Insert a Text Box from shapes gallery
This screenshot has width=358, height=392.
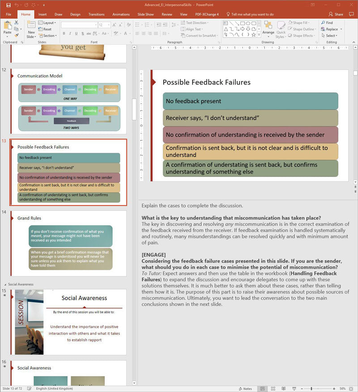coord(226,23)
